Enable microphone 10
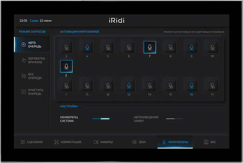Image resolution: width=243 pixels, height=163 pixels. point(212,47)
